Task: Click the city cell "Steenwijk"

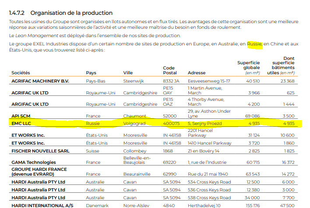Action: coord(134,81)
